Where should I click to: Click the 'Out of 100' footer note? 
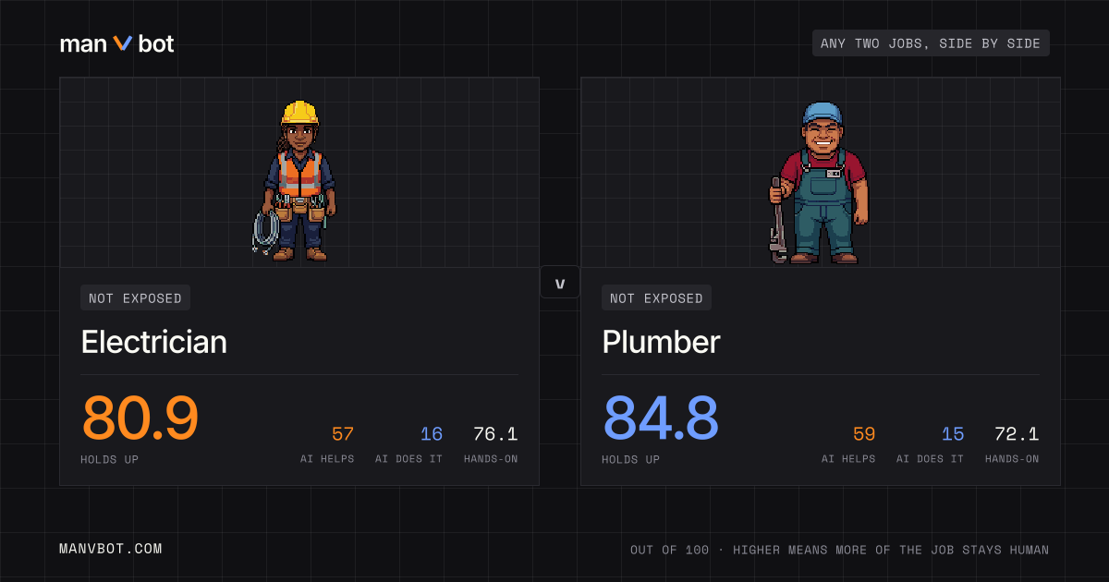(840, 550)
